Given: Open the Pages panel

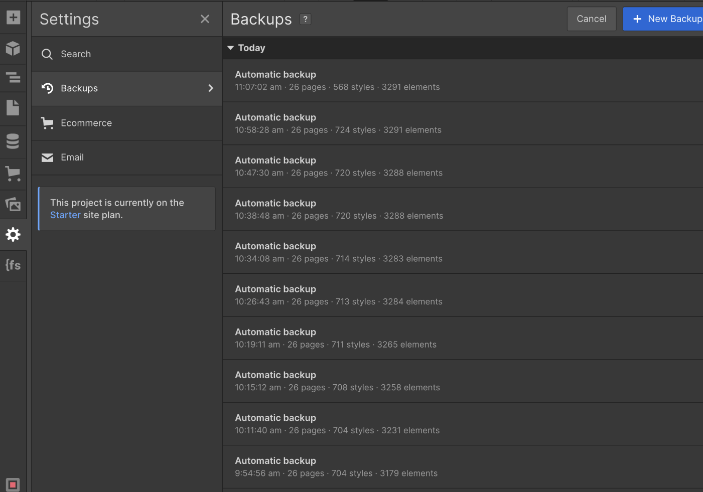Looking at the screenshot, I should coord(13,108).
